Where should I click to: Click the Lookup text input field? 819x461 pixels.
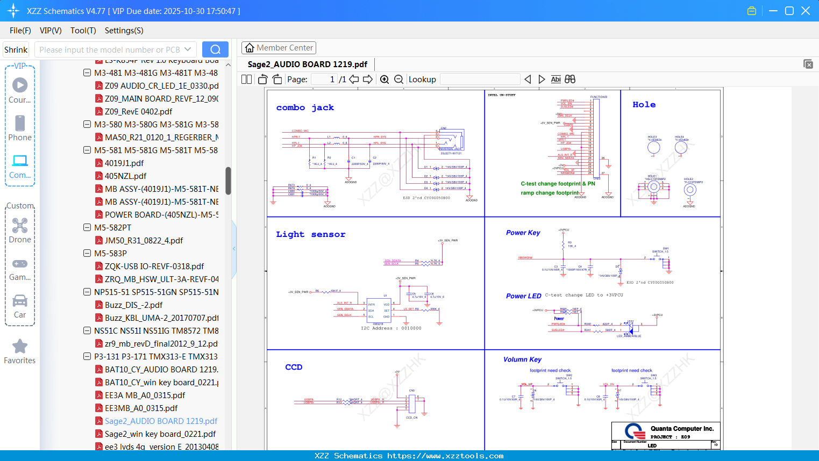[x=480, y=80]
